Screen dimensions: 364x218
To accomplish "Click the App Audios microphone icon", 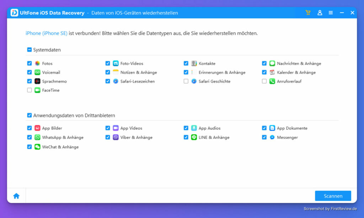I will [x=194, y=128].
